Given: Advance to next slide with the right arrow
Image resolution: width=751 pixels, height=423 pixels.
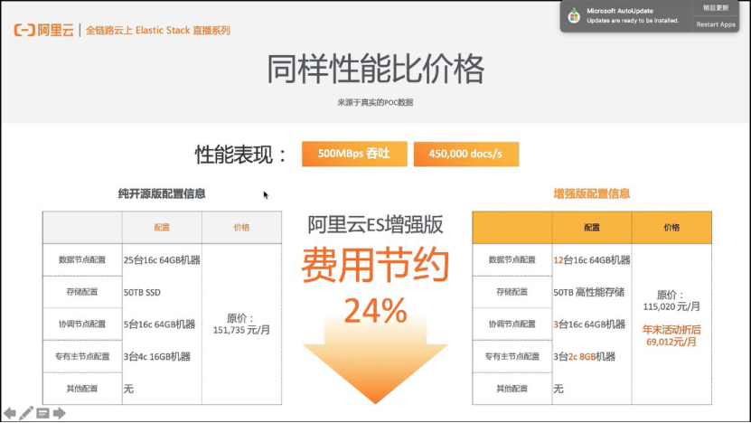Looking at the screenshot, I should pyautogui.click(x=60, y=413).
